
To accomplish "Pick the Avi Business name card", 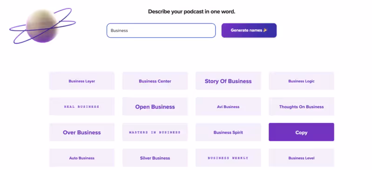I will pos(228,106).
